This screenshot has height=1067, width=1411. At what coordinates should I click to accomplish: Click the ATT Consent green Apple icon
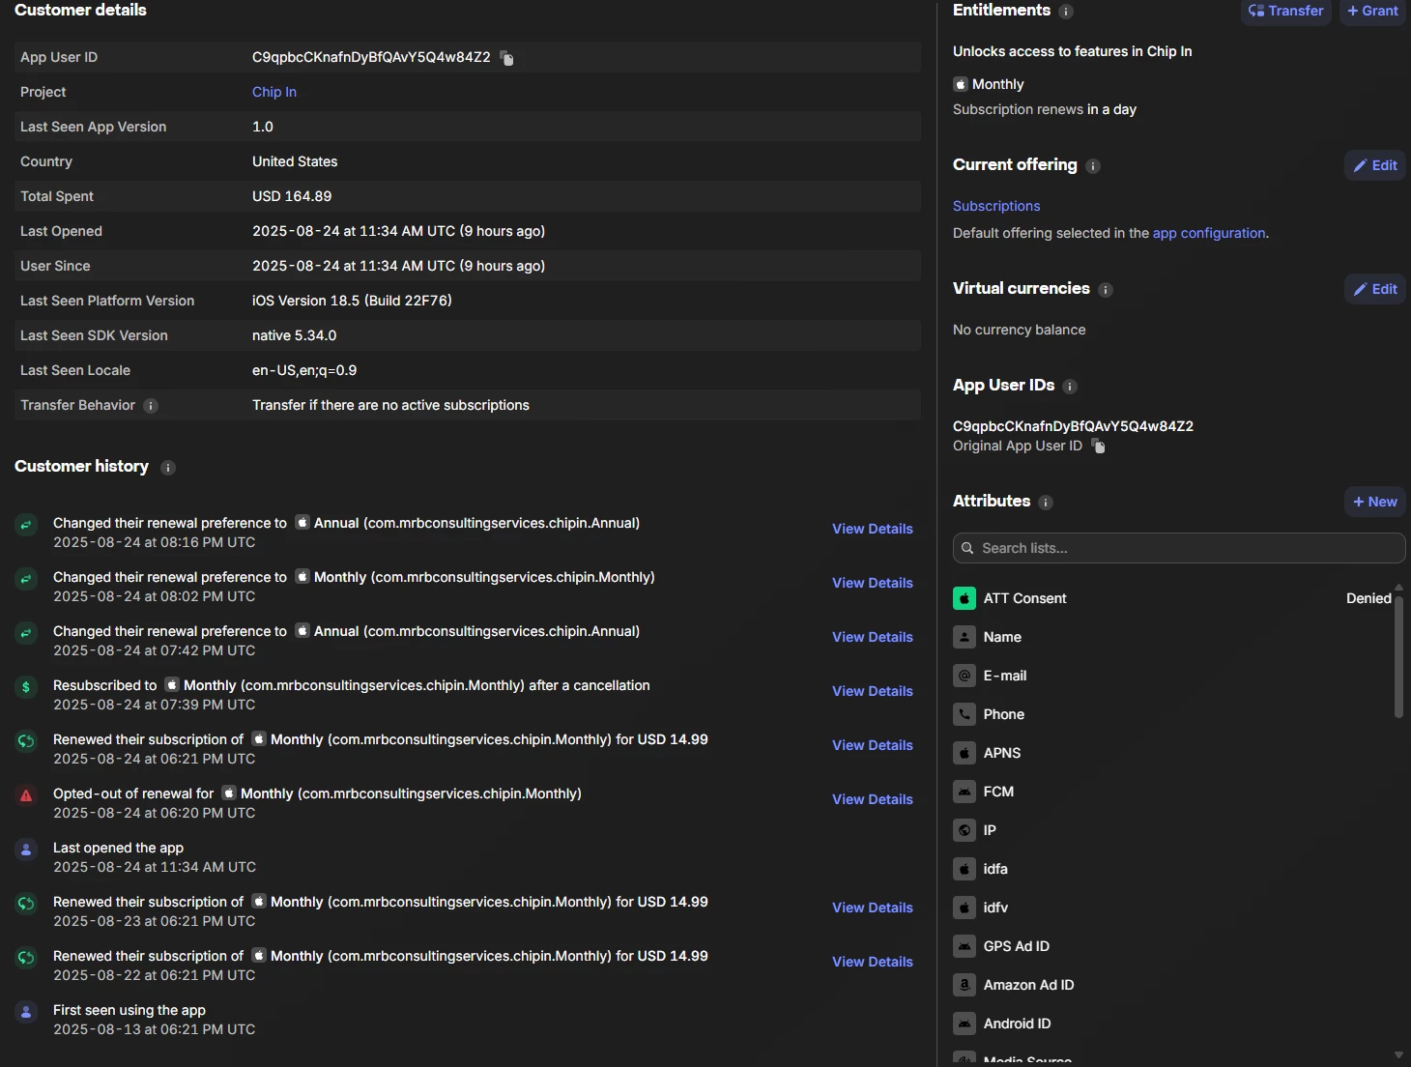click(965, 598)
